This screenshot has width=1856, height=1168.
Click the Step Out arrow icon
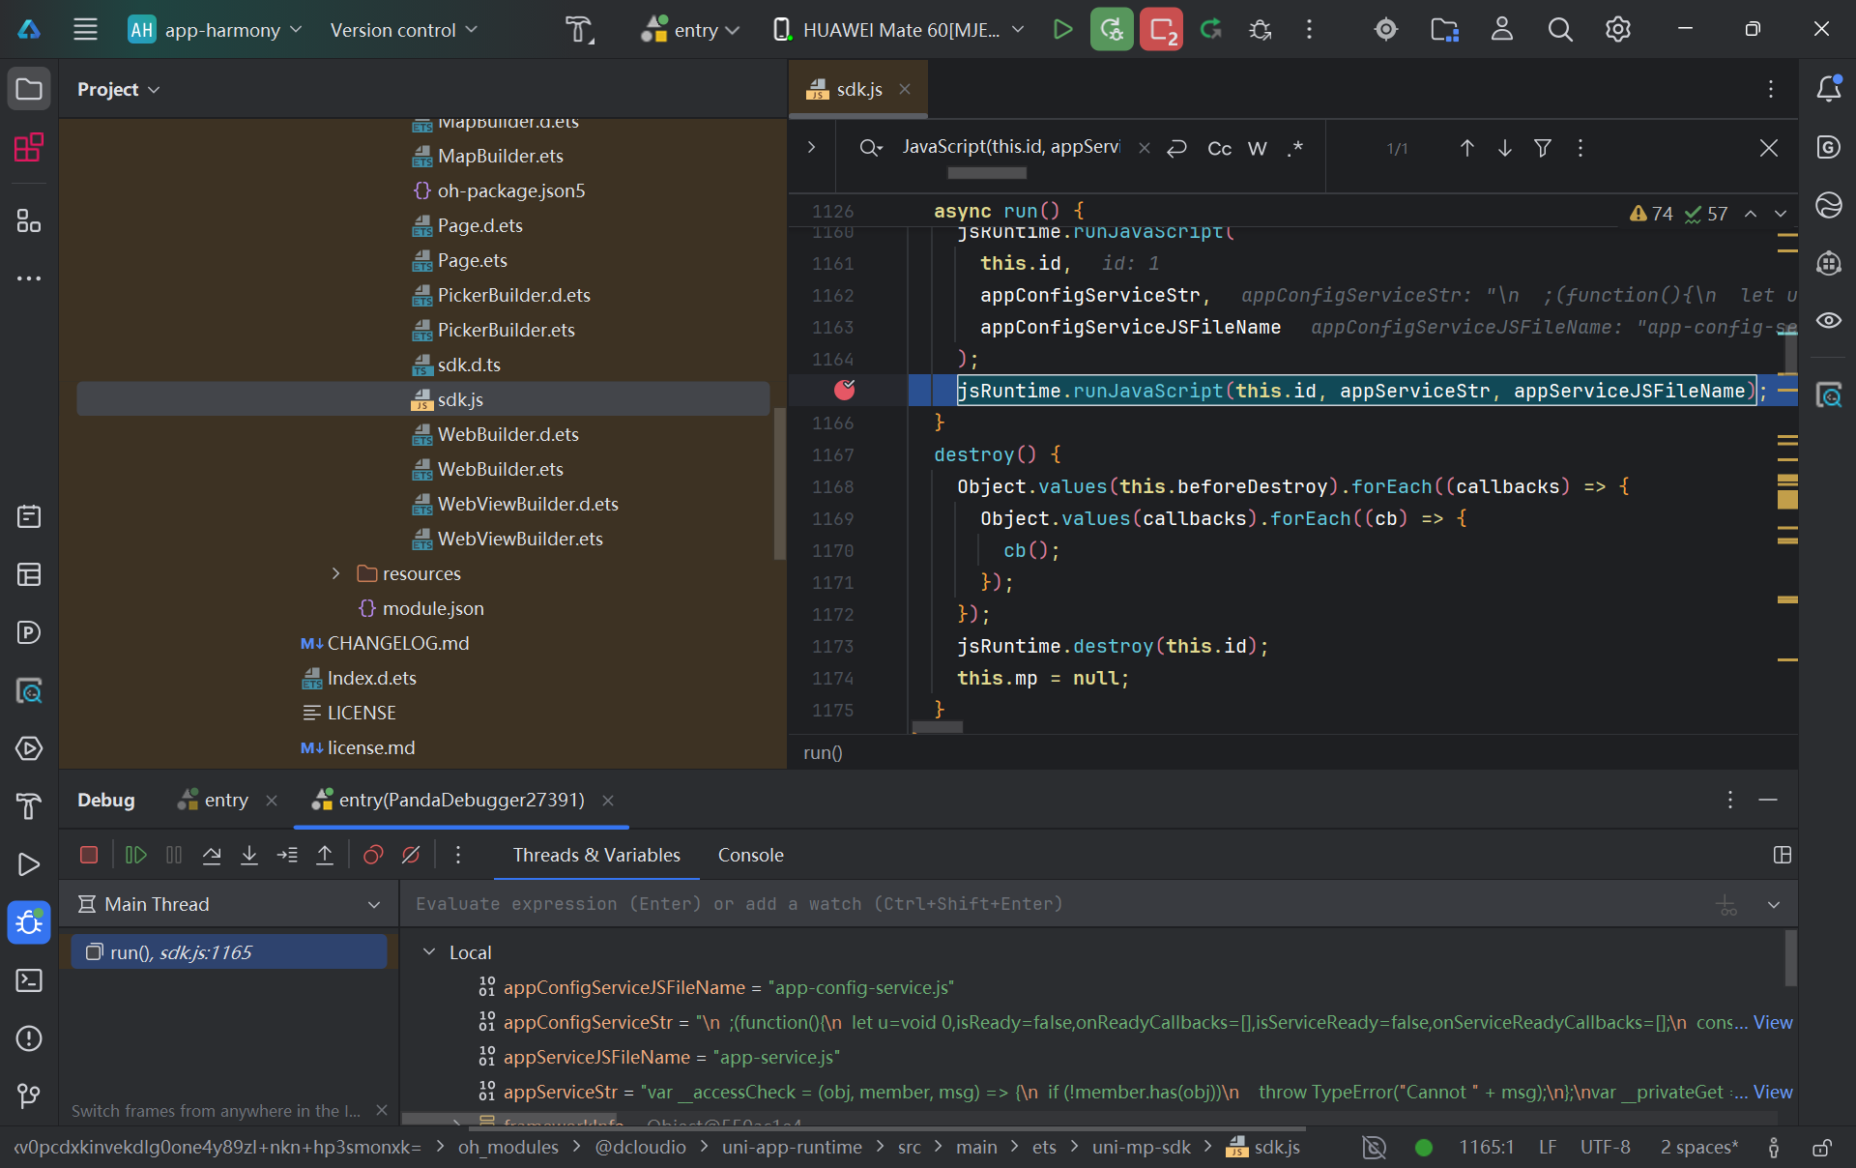(325, 855)
